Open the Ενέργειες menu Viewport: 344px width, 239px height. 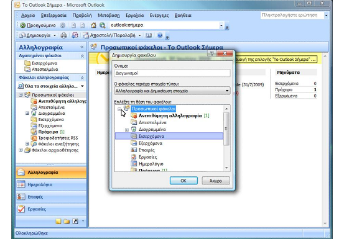pos(159,16)
